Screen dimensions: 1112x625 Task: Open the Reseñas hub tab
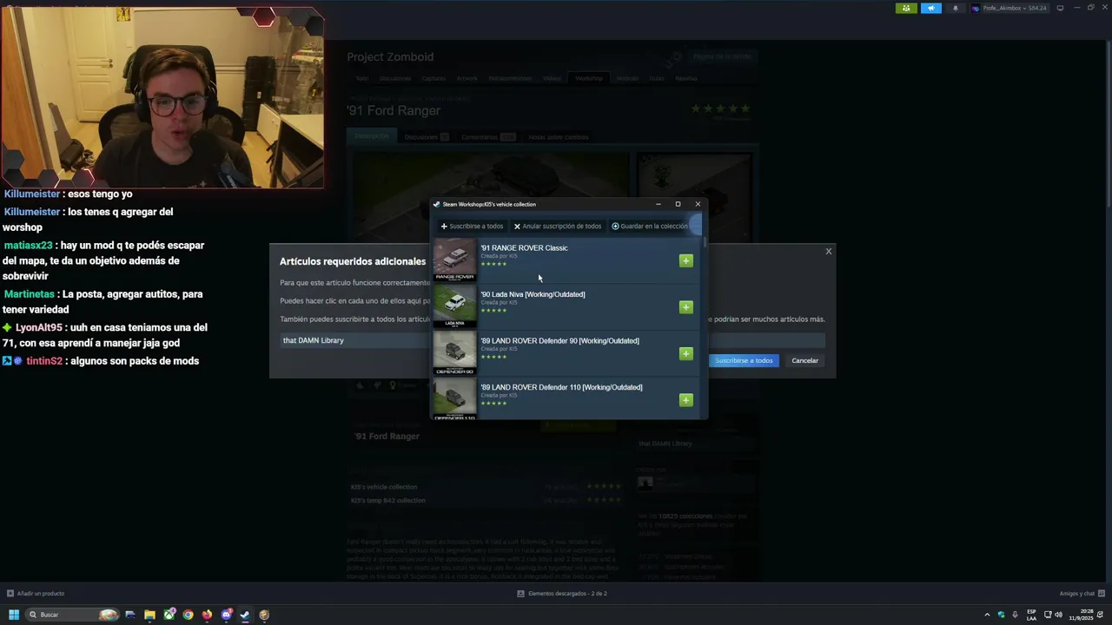click(686, 78)
